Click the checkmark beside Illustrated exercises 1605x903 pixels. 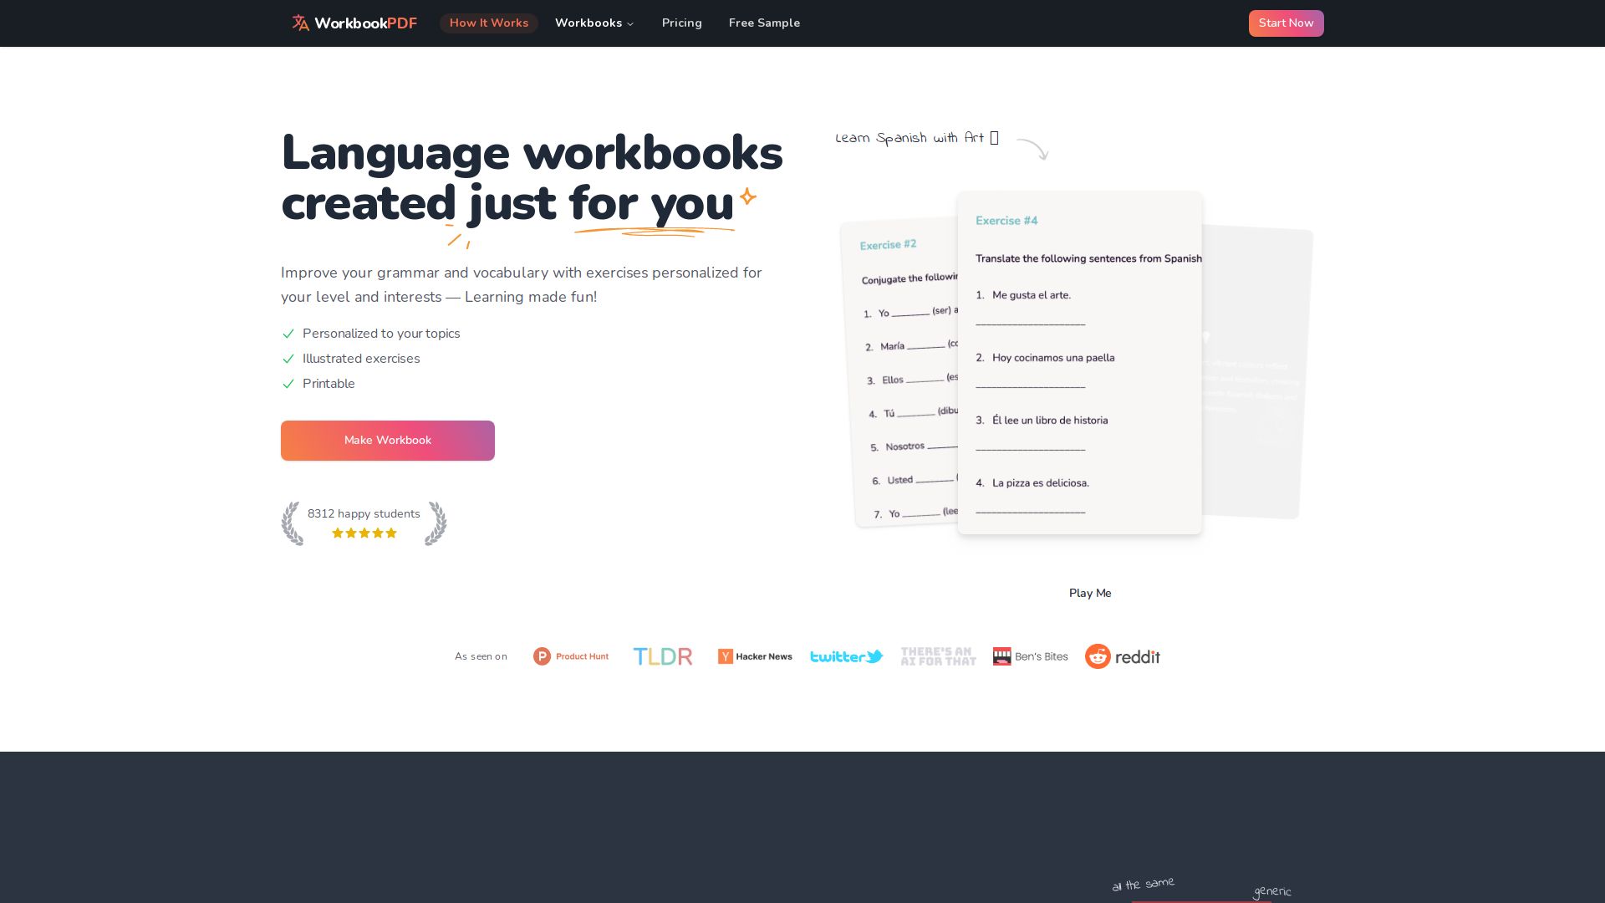point(288,359)
